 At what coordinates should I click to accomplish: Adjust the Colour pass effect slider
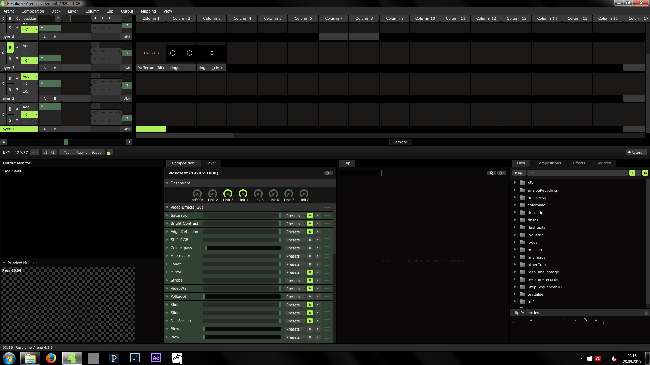point(243,248)
